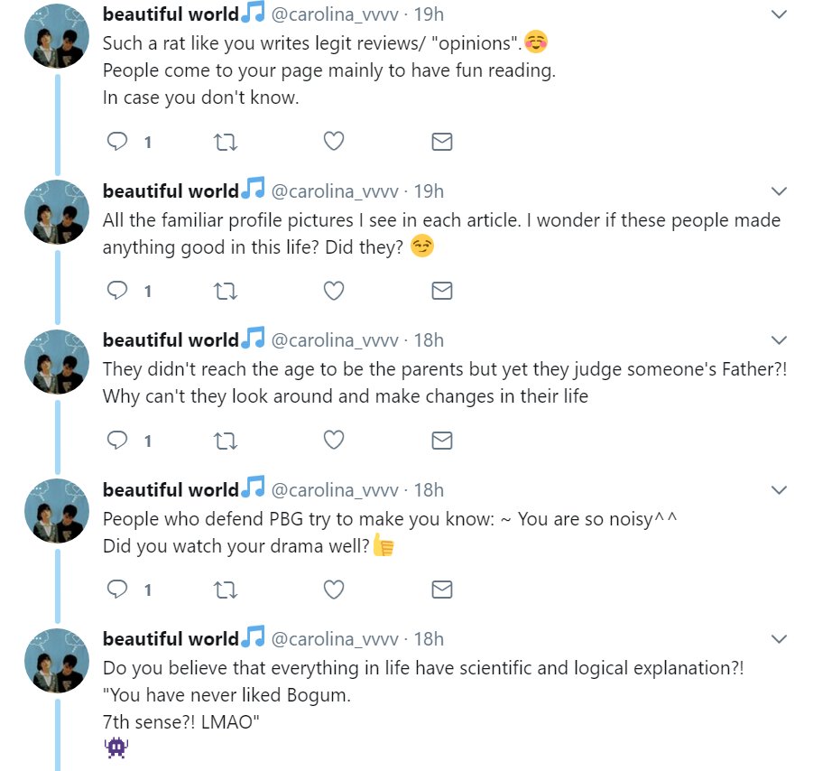Like the "judge someone's Father" tweet
813x771 pixels.
[334, 440]
